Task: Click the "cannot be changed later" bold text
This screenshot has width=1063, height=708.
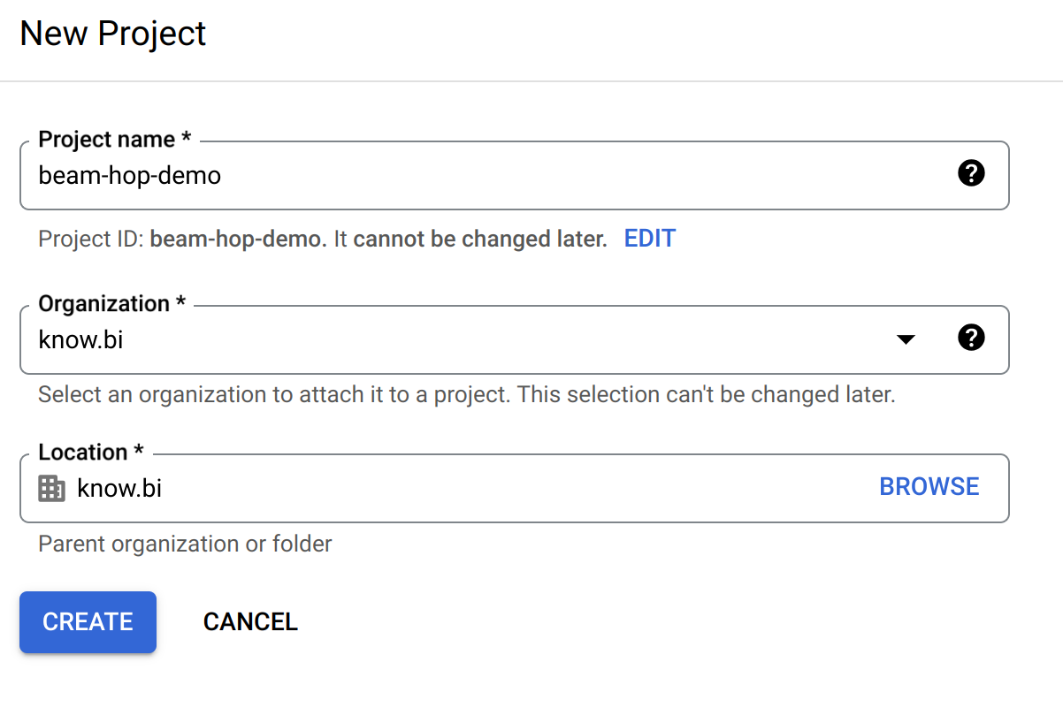Action: [x=480, y=239]
